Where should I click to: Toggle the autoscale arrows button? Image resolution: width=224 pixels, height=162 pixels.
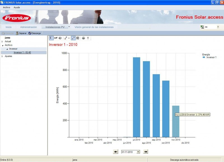click(73, 38)
